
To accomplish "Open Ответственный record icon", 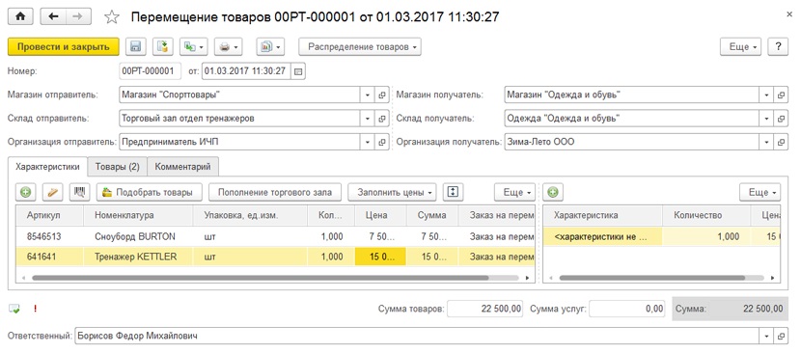I will tap(781, 337).
